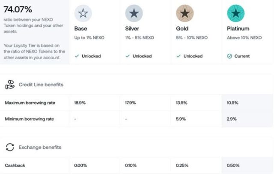Click the Cashback row label
Screen dimensions: 274x174
pyautogui.click(x=15, y=165)
